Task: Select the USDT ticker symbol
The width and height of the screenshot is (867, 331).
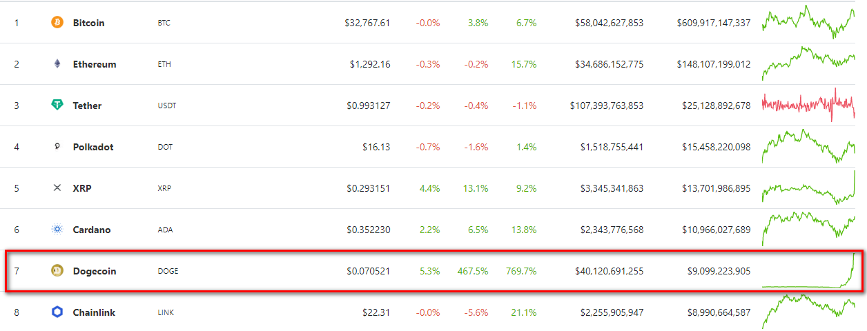Action: pos(166,106)
